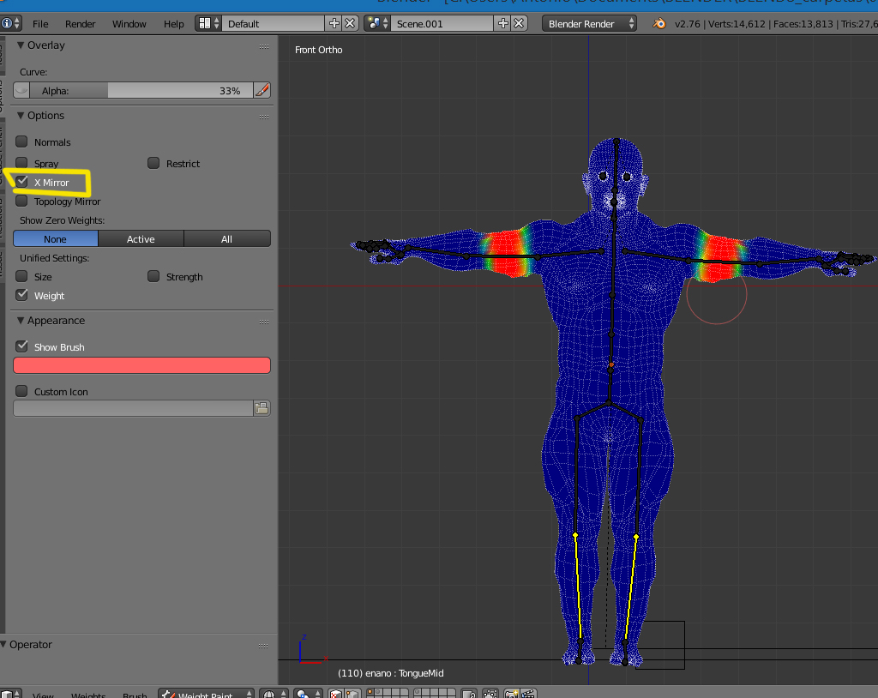
Task: Enable the Topology Mirror option
Action: [x=22, y=202]
